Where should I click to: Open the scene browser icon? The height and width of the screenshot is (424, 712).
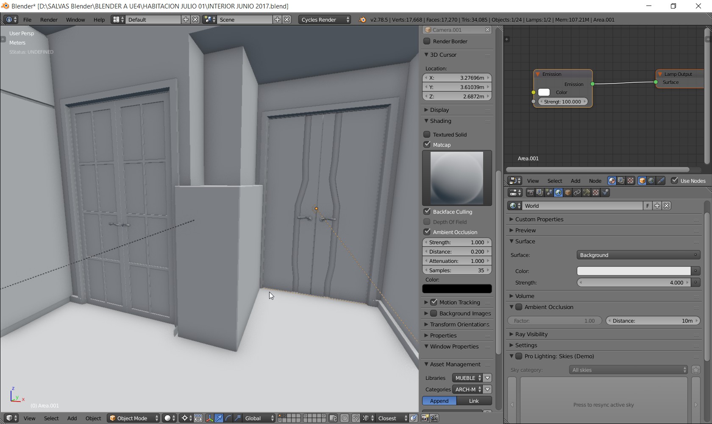point(209,20)
